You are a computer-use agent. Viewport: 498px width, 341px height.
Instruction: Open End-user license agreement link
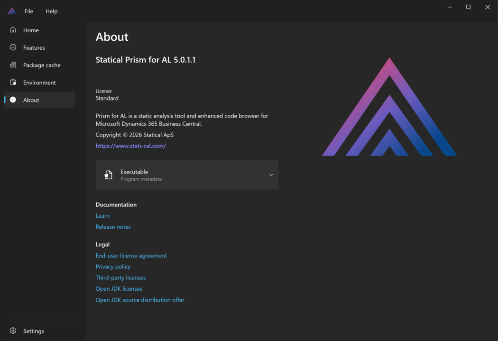131,256
